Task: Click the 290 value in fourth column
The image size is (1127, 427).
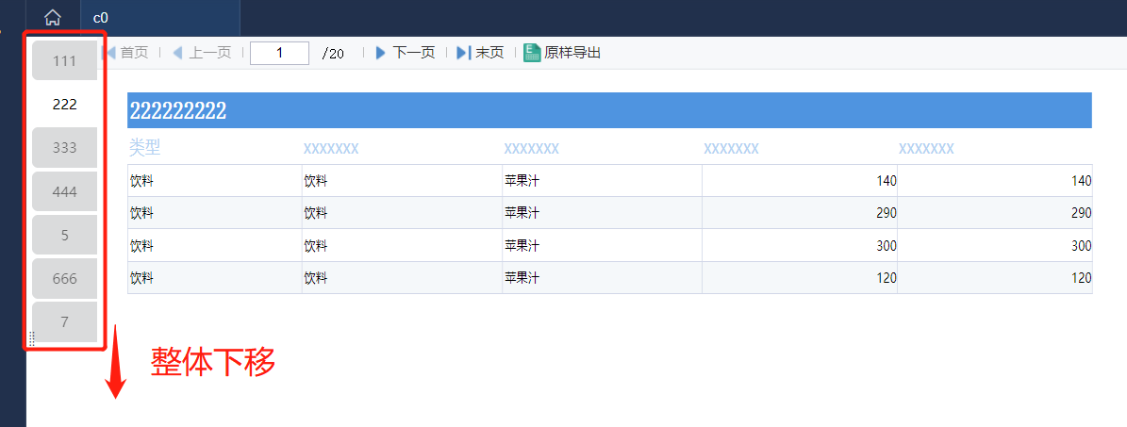Action: point(887,213)
